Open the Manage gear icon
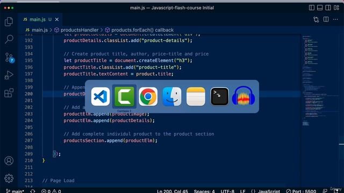 9,179
